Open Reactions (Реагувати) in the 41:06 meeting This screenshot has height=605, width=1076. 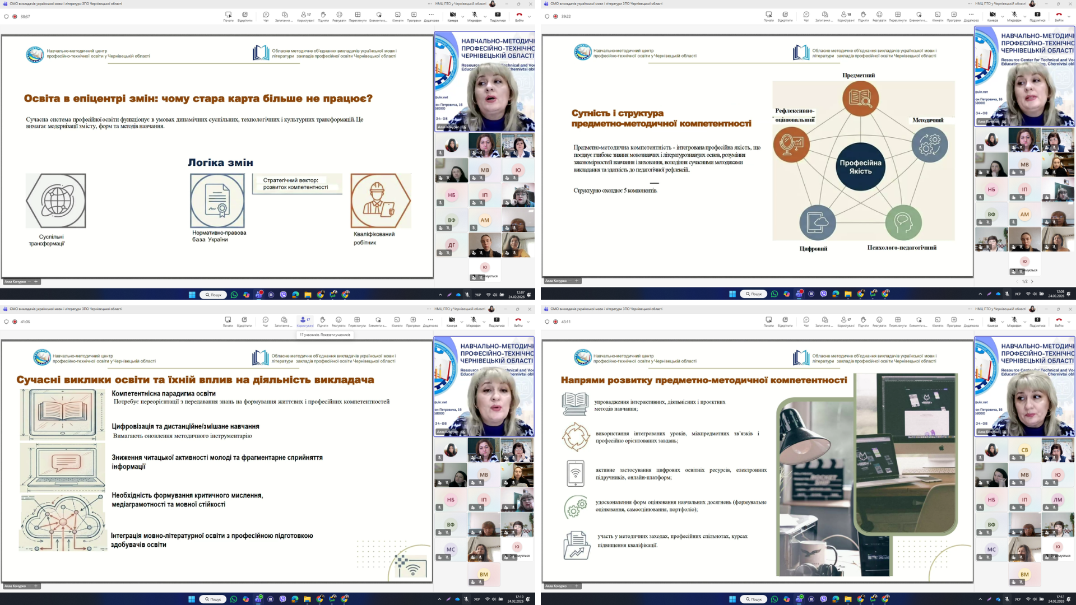(338, 322)
